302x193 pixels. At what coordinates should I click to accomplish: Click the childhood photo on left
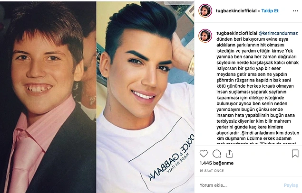[x=48, y=97]
